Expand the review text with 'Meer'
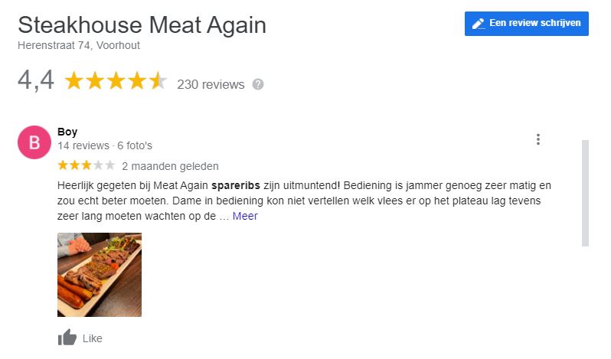 (245, 216)
